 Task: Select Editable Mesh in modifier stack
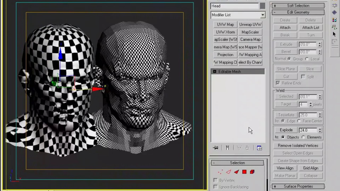(238, 72)
